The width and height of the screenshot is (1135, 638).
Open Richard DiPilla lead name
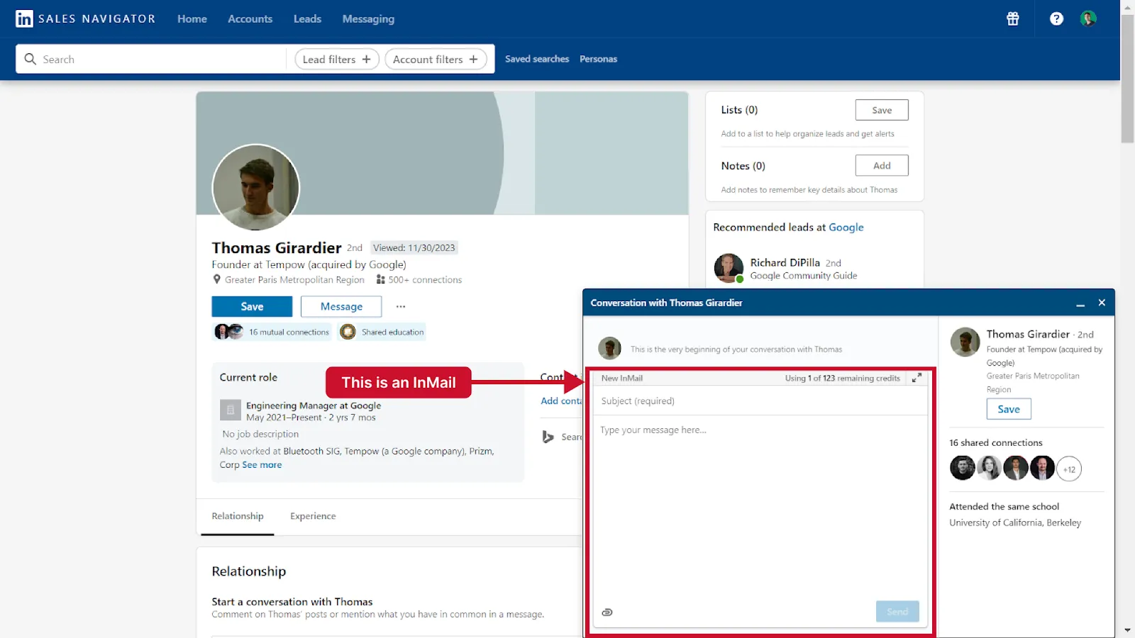[785, 262]
